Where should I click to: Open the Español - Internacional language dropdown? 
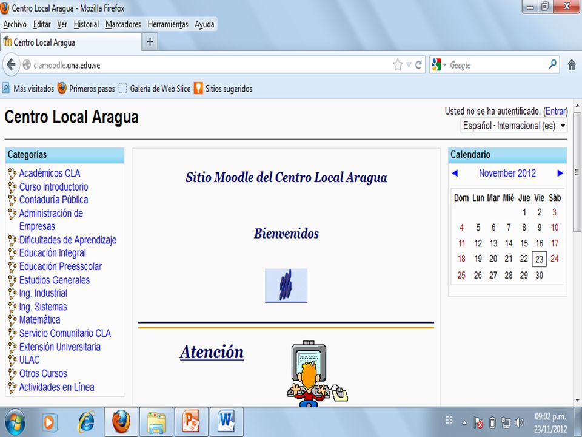point(513,126)
